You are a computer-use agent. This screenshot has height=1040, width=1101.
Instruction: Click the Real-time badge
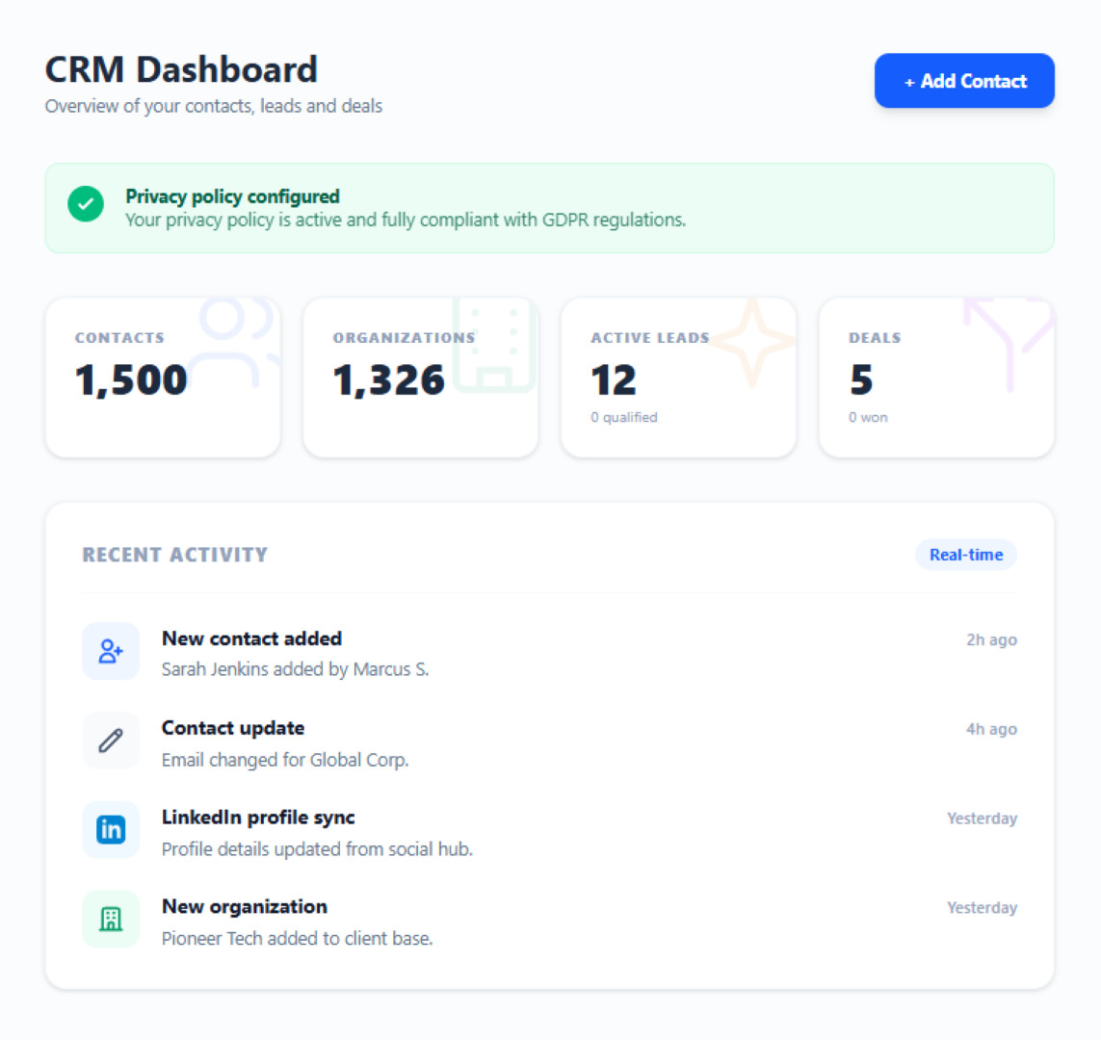point(965,555)
